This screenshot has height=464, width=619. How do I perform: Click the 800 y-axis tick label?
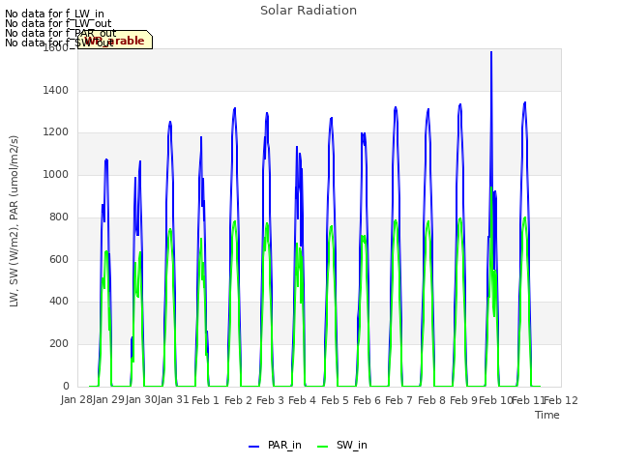click(x=59, y=217)
